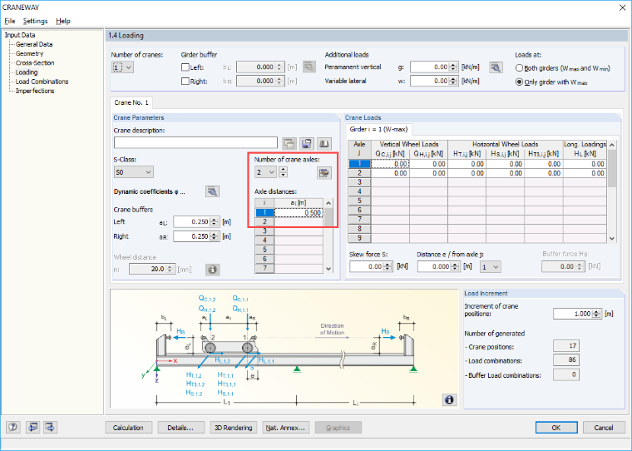Go to previous input window icon

32,427
